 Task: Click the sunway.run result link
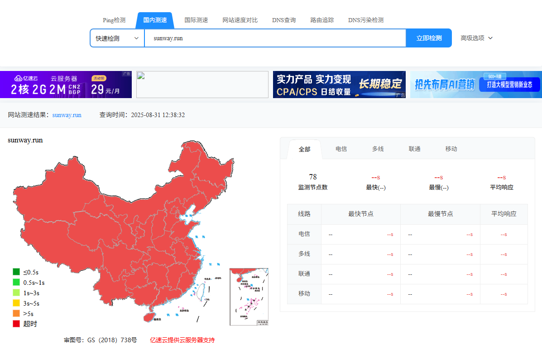pos(67,115)
